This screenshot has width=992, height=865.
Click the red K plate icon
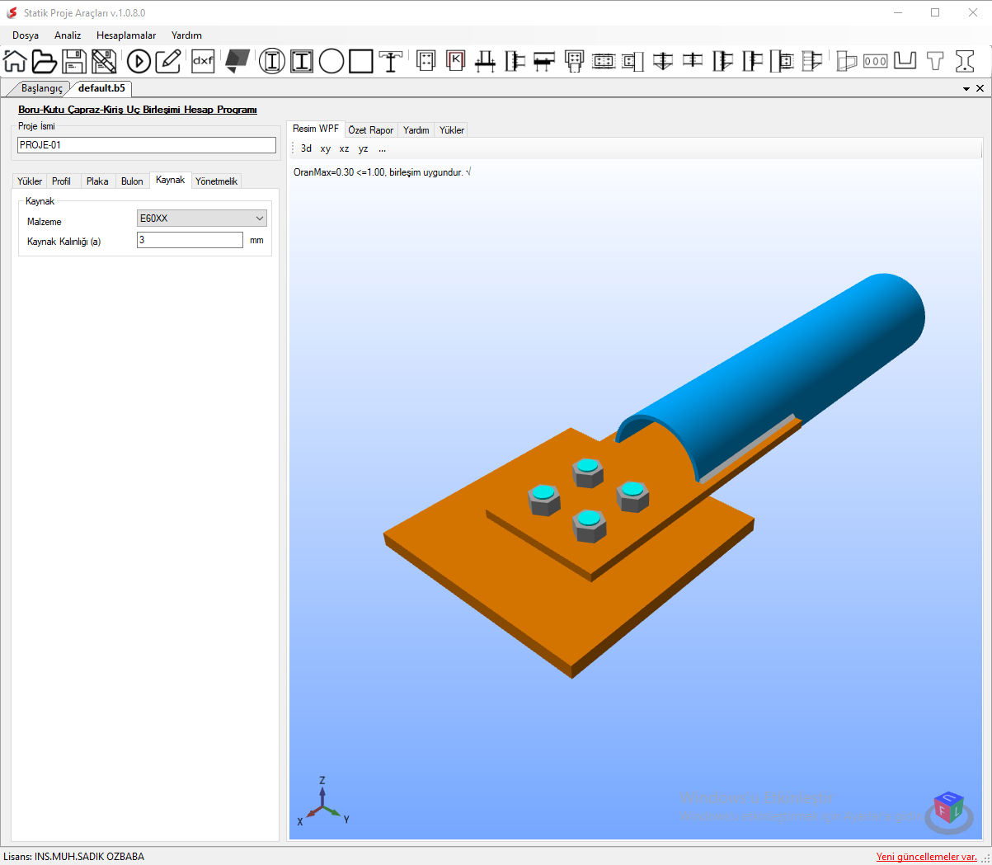455,61
